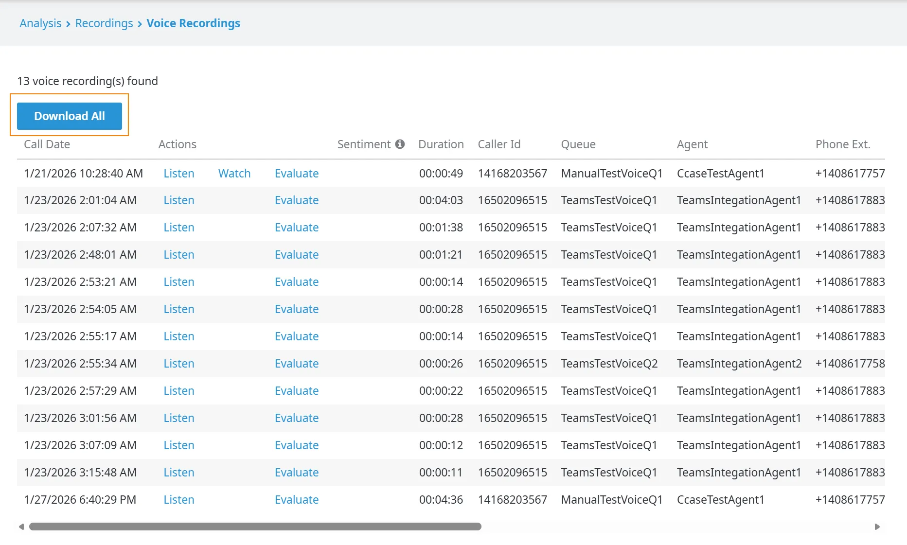Viewport: 907px width, 545px height.
Task: Open the Voice Recordings breadcrumb
Action: 194,23
